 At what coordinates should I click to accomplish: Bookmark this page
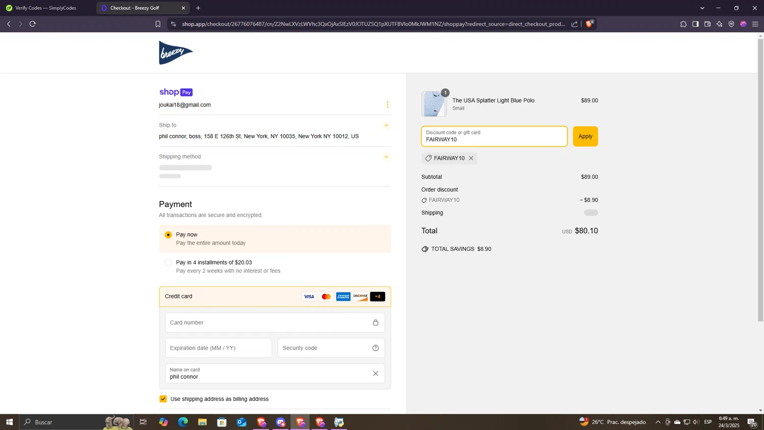158,24
